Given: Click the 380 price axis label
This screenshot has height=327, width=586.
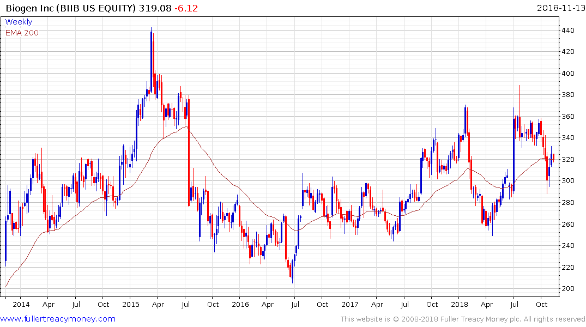Looking at the screenshot, I should coord(568,94).
